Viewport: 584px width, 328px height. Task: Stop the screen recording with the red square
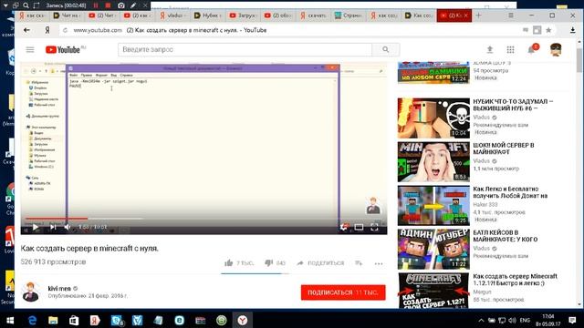[108, 5]
